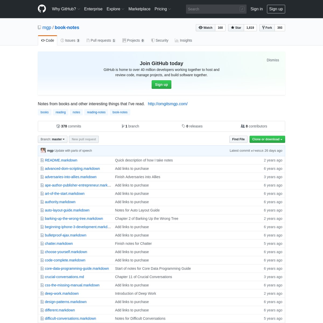
Task: Open css-the-missing-manual.markdown file
Action: pyautogui.click(x=72, y=285)
